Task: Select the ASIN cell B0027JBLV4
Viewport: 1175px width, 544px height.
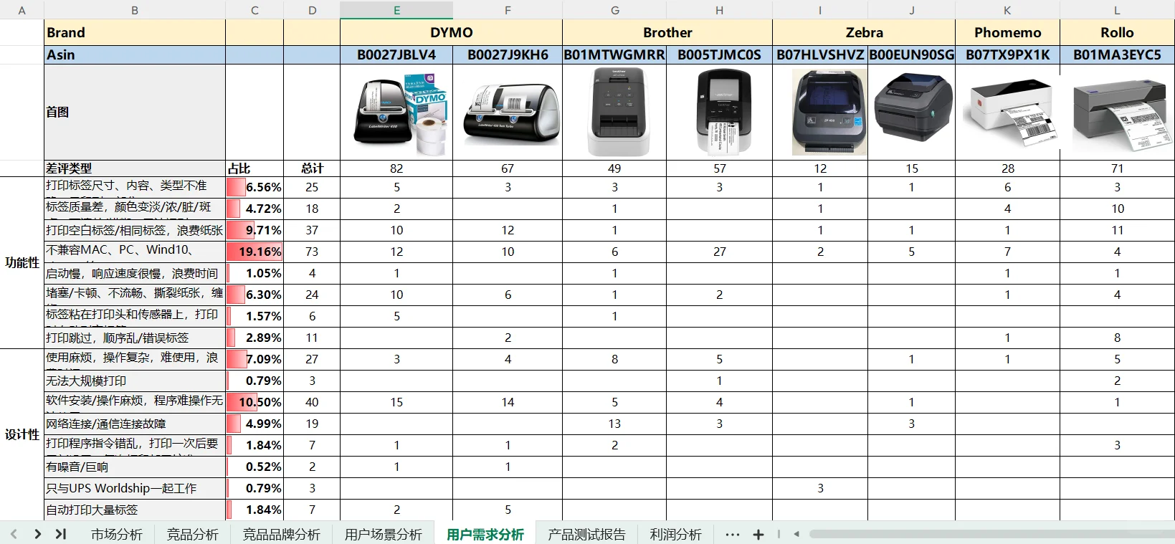Action: [396, 55]
